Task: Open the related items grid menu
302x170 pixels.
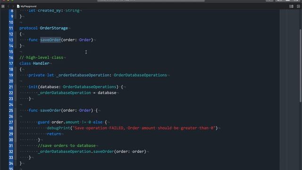Action: pyautogui.click(x=3, y=6)
